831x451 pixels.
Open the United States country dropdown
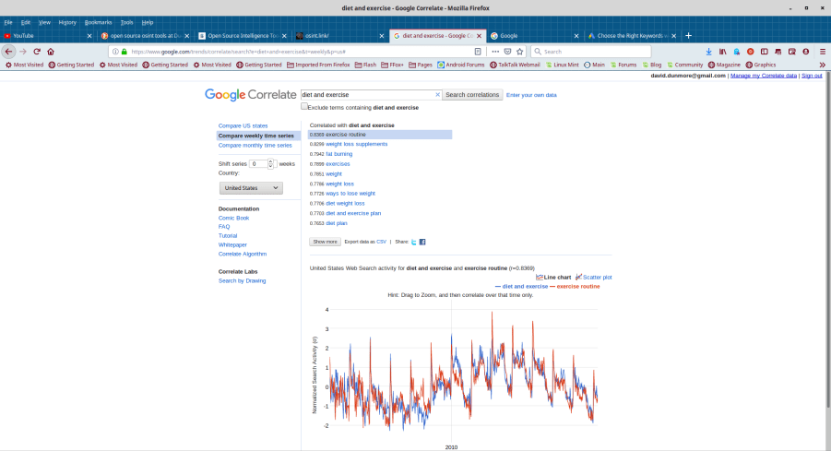pyautogui.click(x=251, y=187)
